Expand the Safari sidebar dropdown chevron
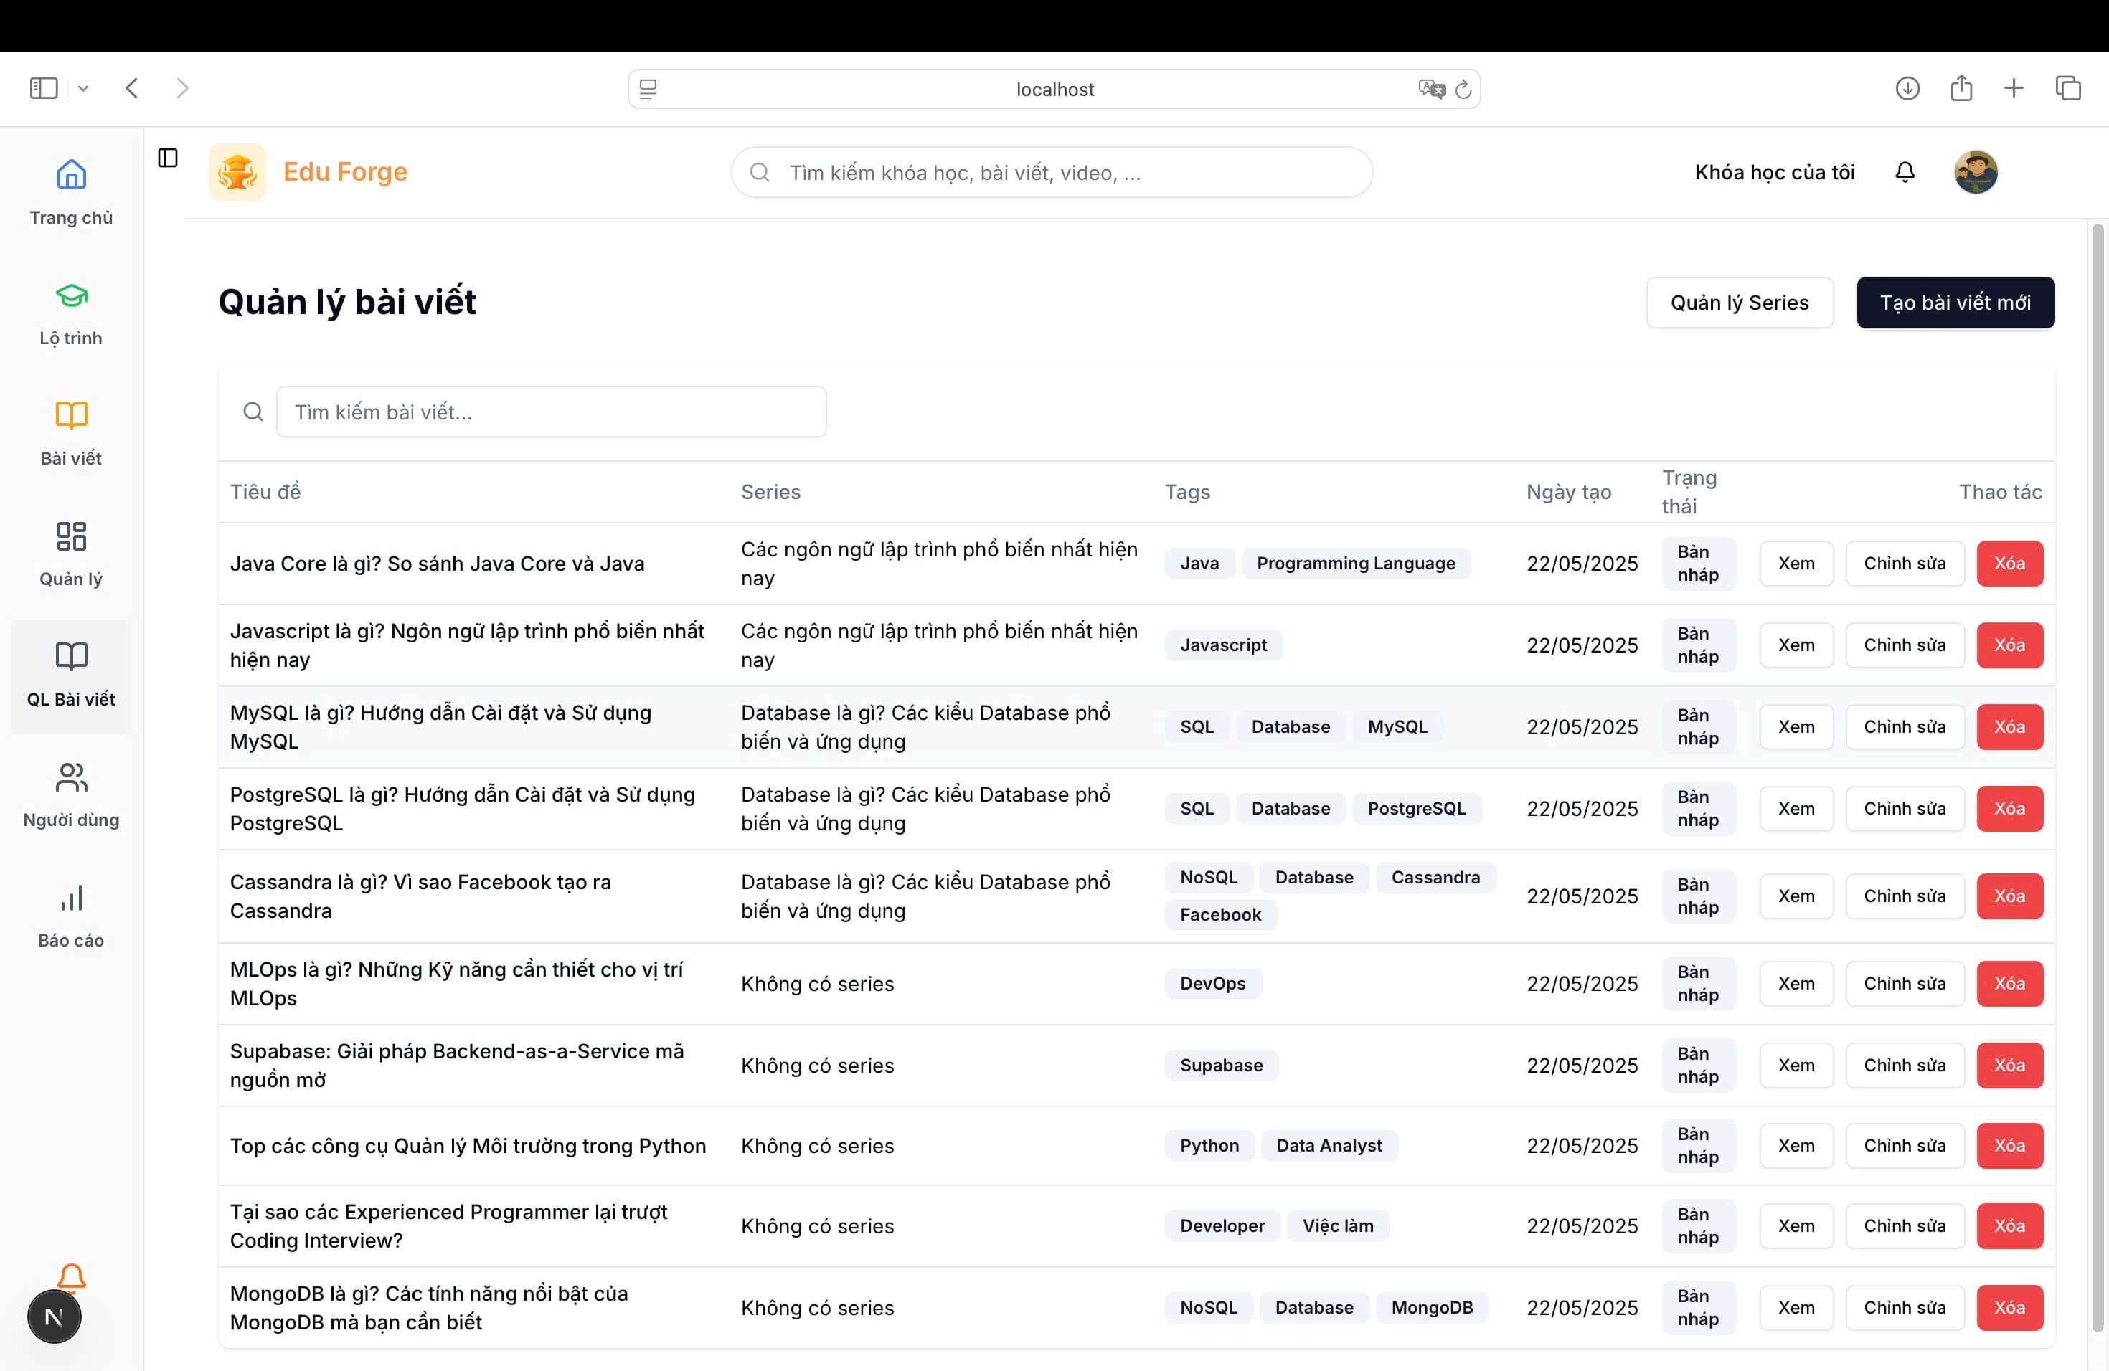2109x1371 pixels. (x=83, y=87)
